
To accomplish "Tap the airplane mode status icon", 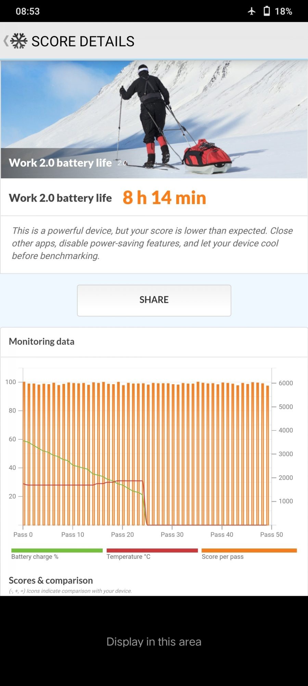I will click(252, 11).
